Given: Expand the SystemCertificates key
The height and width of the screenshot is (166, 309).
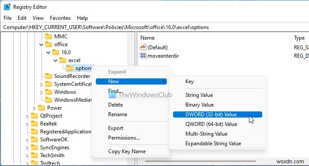Looking at the screenshot, I should [x=41, y=85].
